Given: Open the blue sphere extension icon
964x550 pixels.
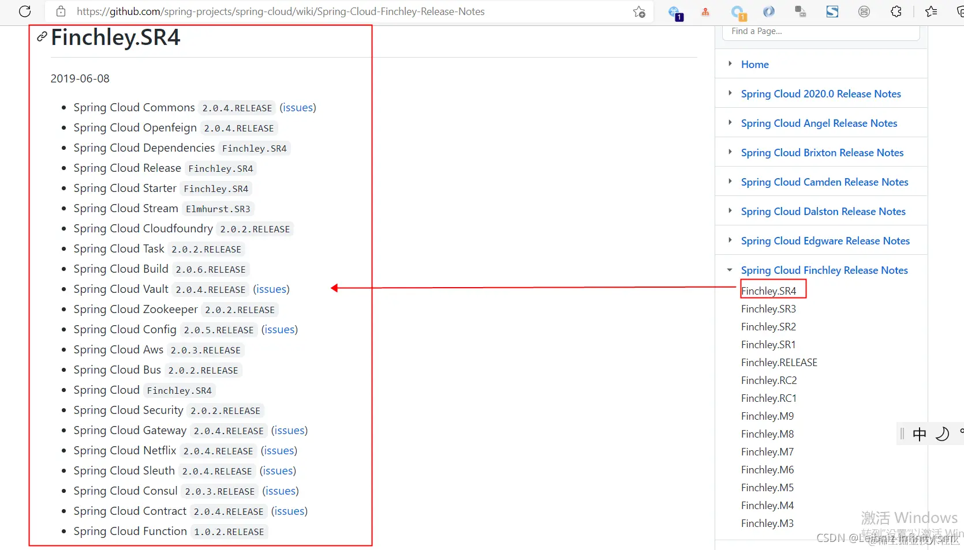Looking at the screenshot, I should point(769,12).
